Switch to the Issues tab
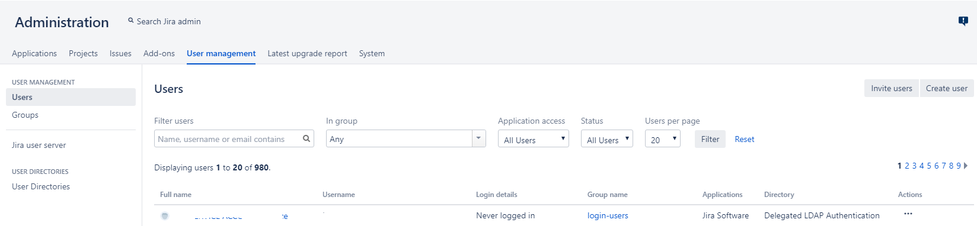 [120, 53]
